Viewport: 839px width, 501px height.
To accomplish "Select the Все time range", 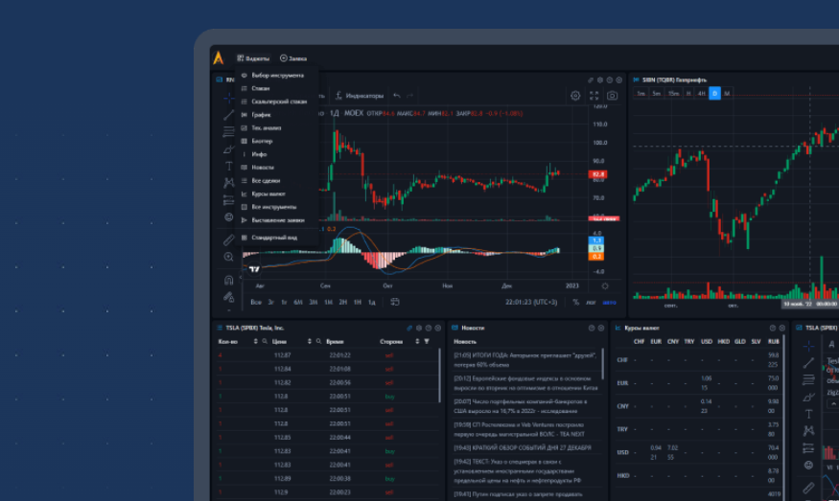I will pos(256,302).
